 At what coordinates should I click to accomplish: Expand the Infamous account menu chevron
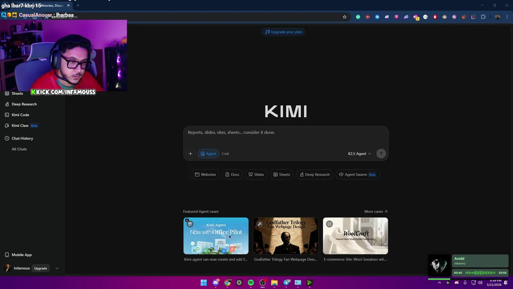pyautogui.click(x=57, y=268)
